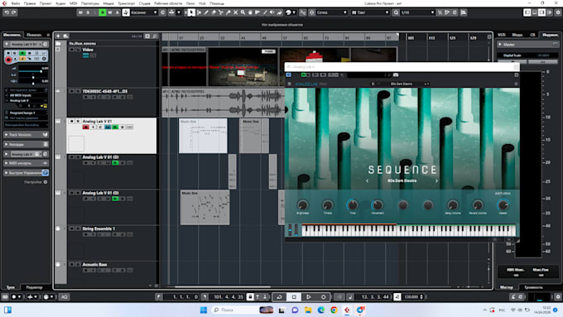Click the Undo arrow icon
The width and height of the screenshot is (563, 317).
(x=7, y=12)
